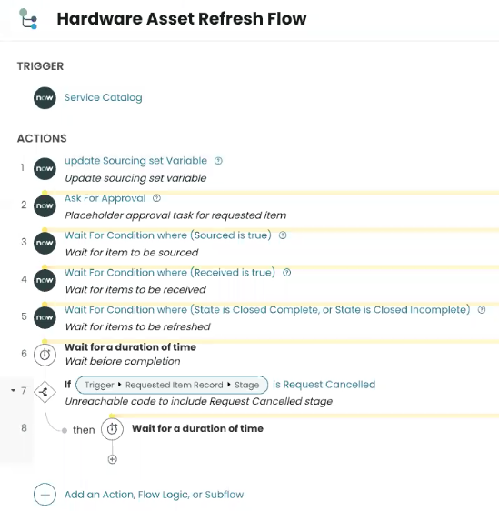
Task: Open Add an Action, Flow Logic, or Subflow
Action: (x=154, y=495)
